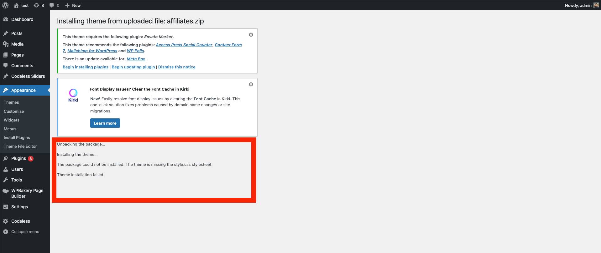Follow Mailchimp for WordPress link

(92, 51)
